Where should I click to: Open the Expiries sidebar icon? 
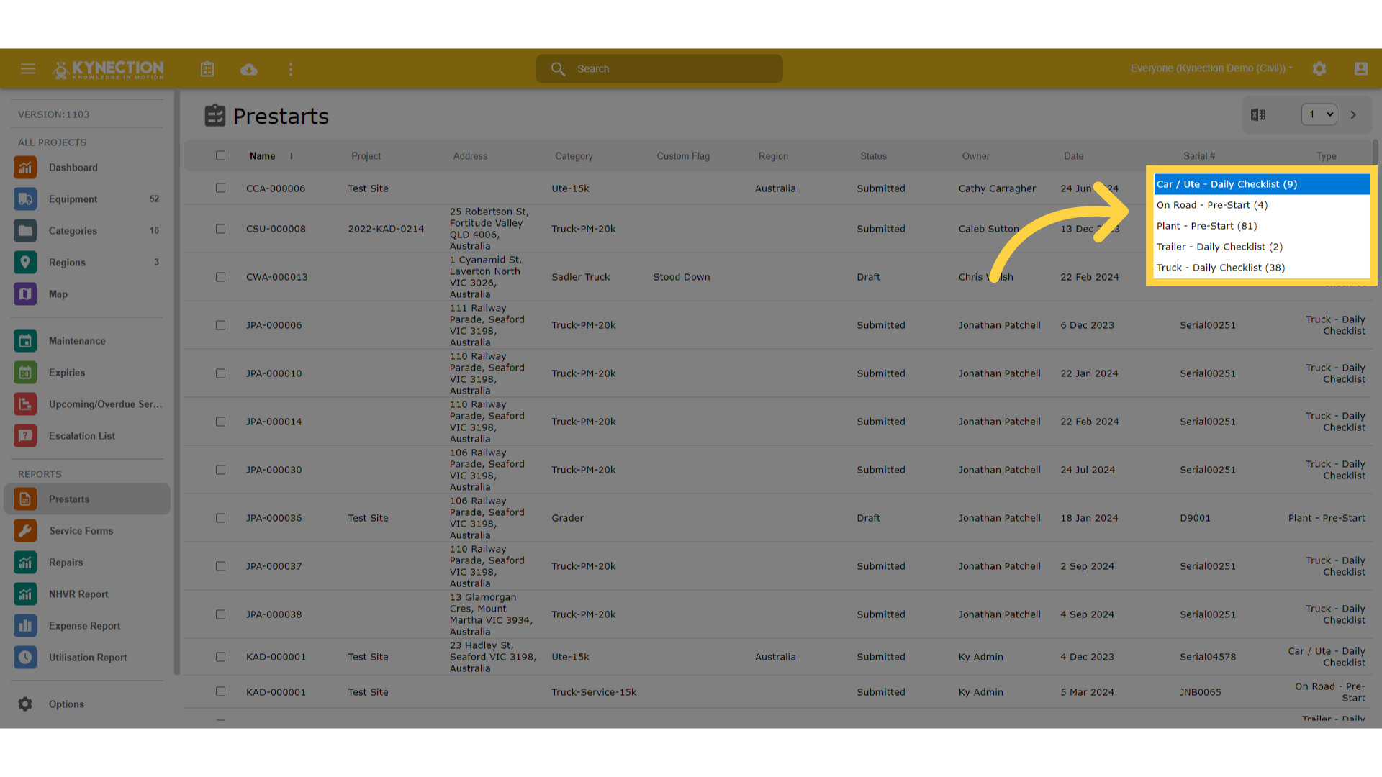tap(25, 372)
